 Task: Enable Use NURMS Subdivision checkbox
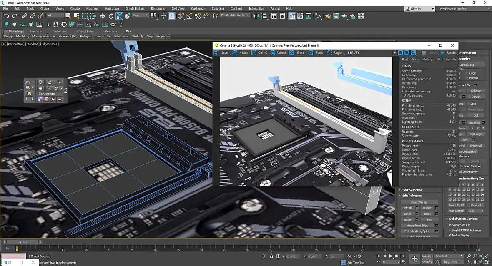(x=450, y=230)
